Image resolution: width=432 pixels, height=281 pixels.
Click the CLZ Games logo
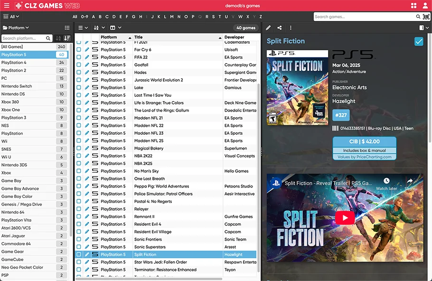point(47,6)
